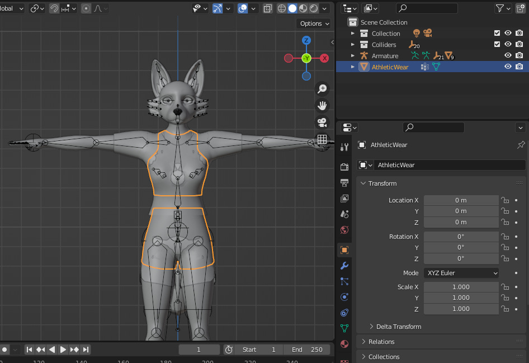529x363 pixels.
Task: Open the Physics properties tab
Action: point(344,297)
